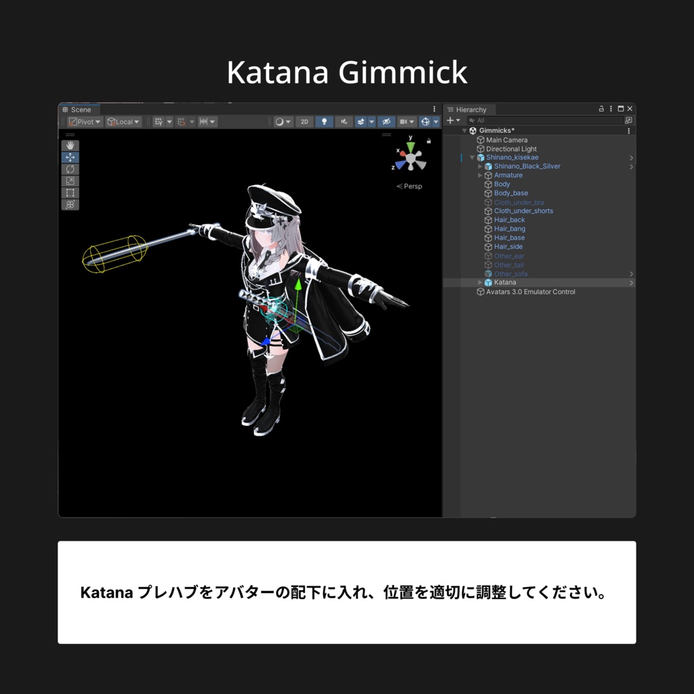Select the Hand (view) tool
Viewport: 694px width, 694px height.
click(70, 146)
